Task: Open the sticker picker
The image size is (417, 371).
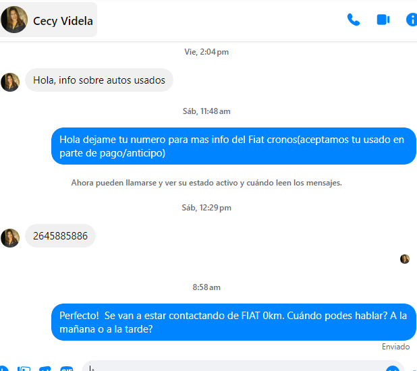Action: click(45, 368)
